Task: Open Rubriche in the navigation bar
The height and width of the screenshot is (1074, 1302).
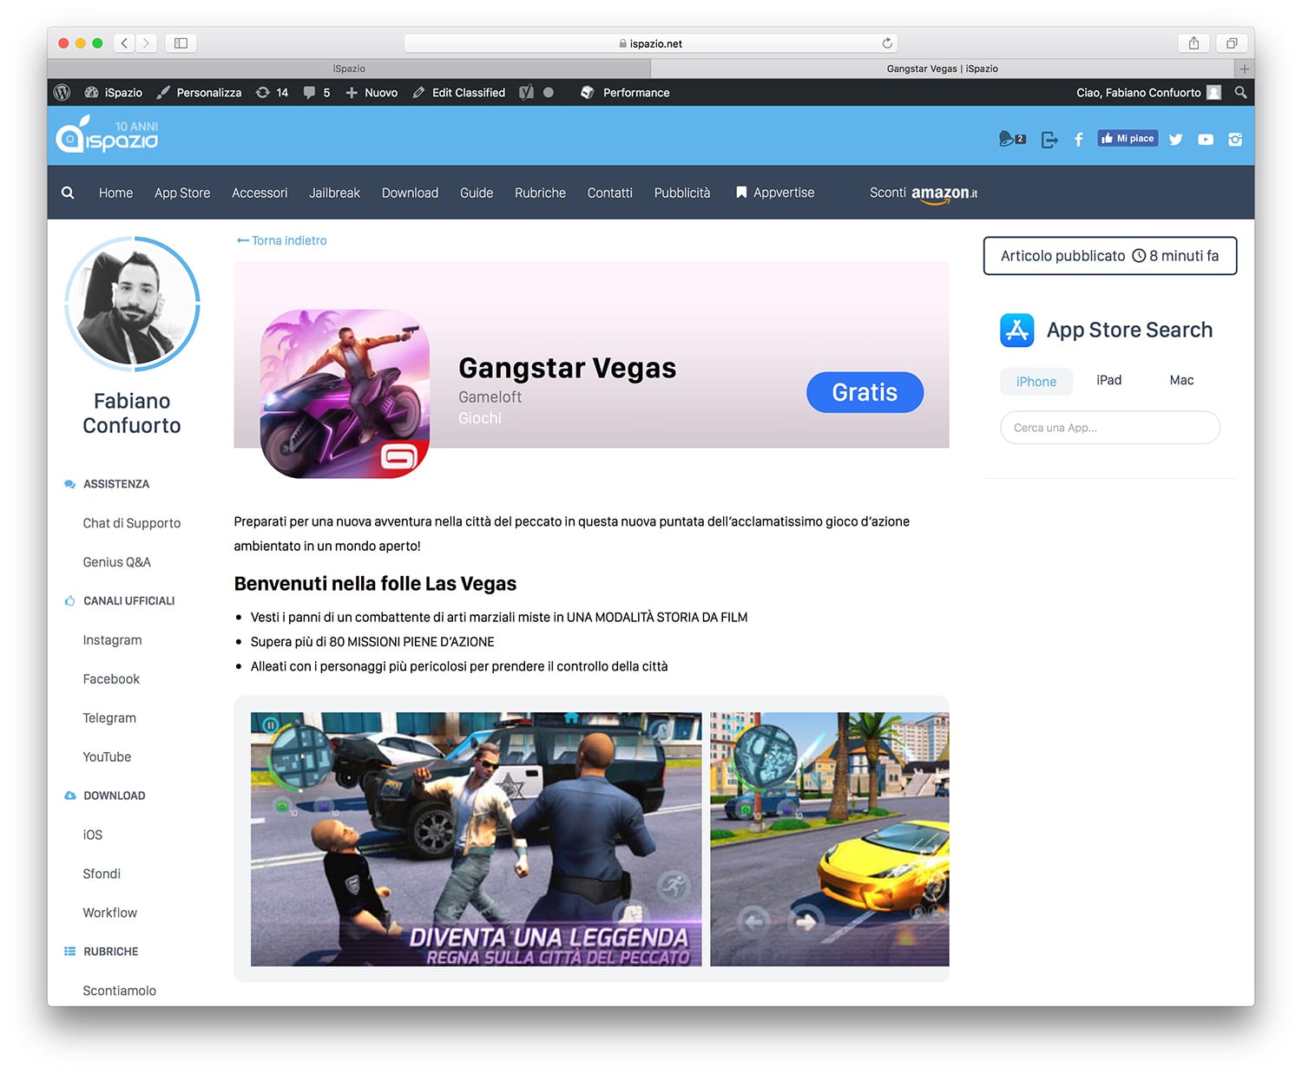Action: point(540,193)
